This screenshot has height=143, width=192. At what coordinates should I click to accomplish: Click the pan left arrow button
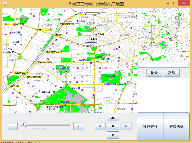[x=100, y=126]
